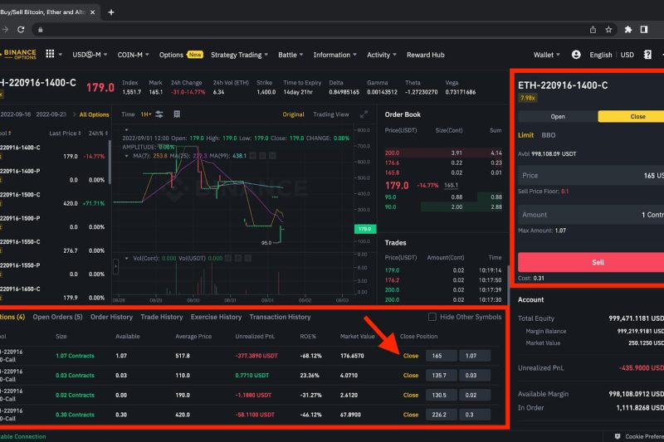Viewport: 664px width, 442px height.
Task: Go to Reward Hub
Action: point(426,55)
